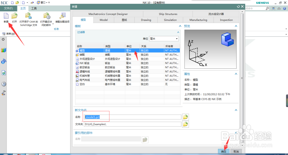Open the 单位 units dropdown set to 毫米
The image size is (288, 155).
coord(164,39)
